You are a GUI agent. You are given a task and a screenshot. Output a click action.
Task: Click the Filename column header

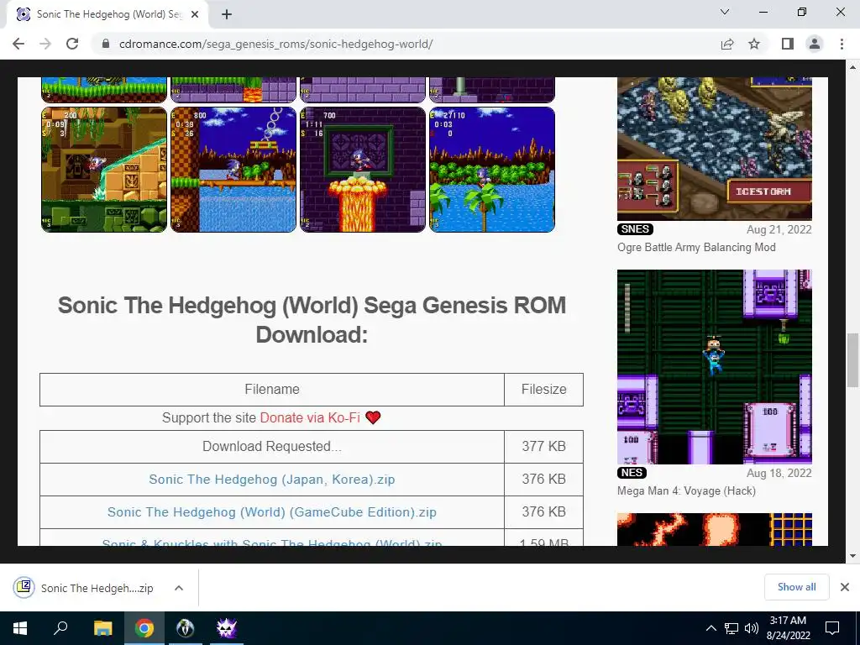[x=272, y=390]
